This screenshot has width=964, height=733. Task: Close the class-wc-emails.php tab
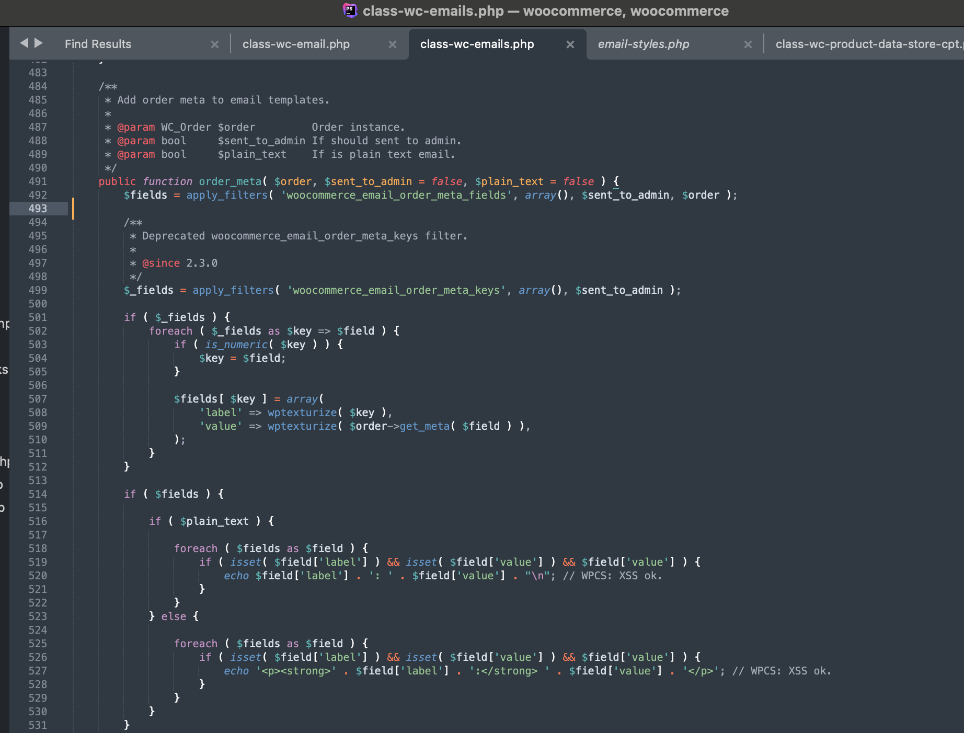[570, 44]
